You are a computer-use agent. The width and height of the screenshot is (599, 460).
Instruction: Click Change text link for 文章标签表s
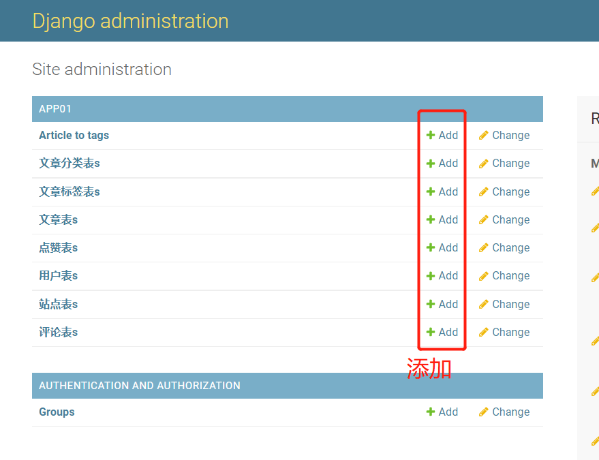click(511, 191)
